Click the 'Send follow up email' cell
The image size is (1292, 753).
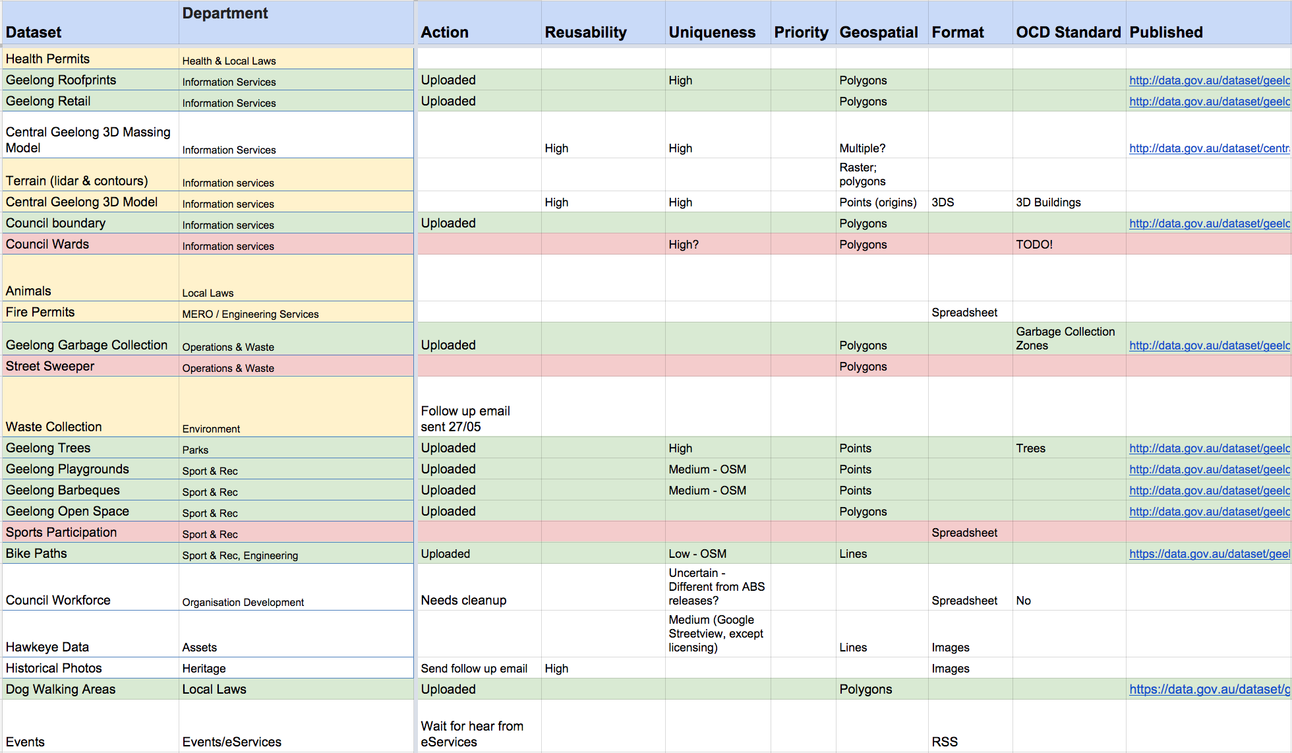pyautogui.click(x=474, y=669)
